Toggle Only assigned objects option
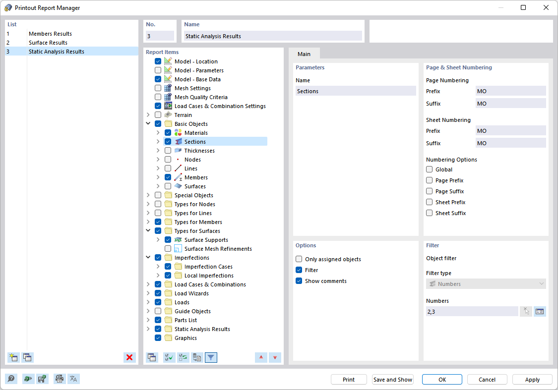558x390 pixels. tap(299, 259)
